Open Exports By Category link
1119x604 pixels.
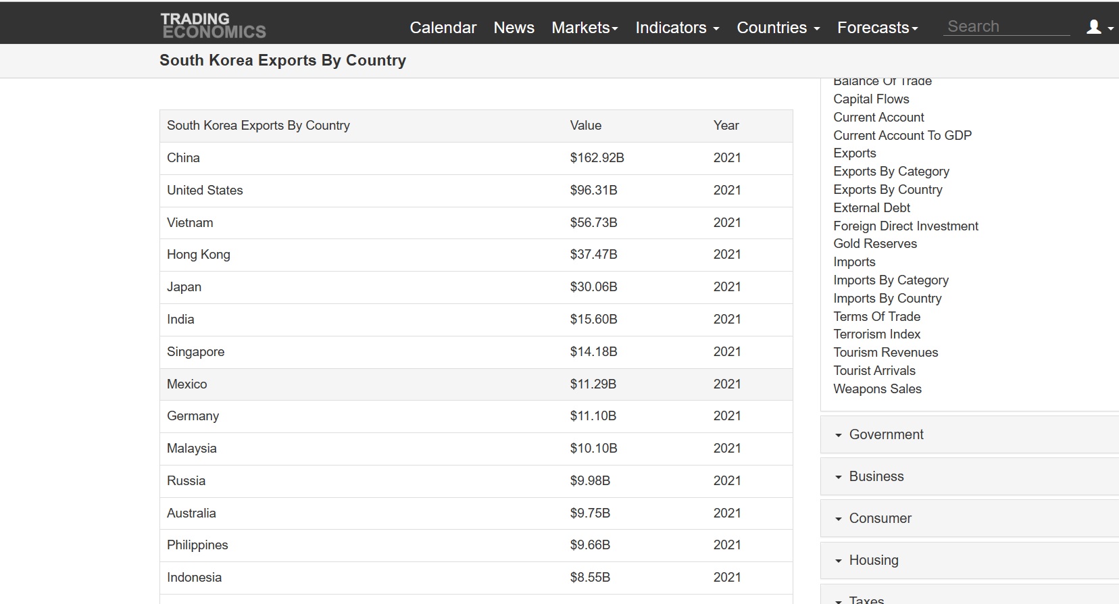point(891,172)
